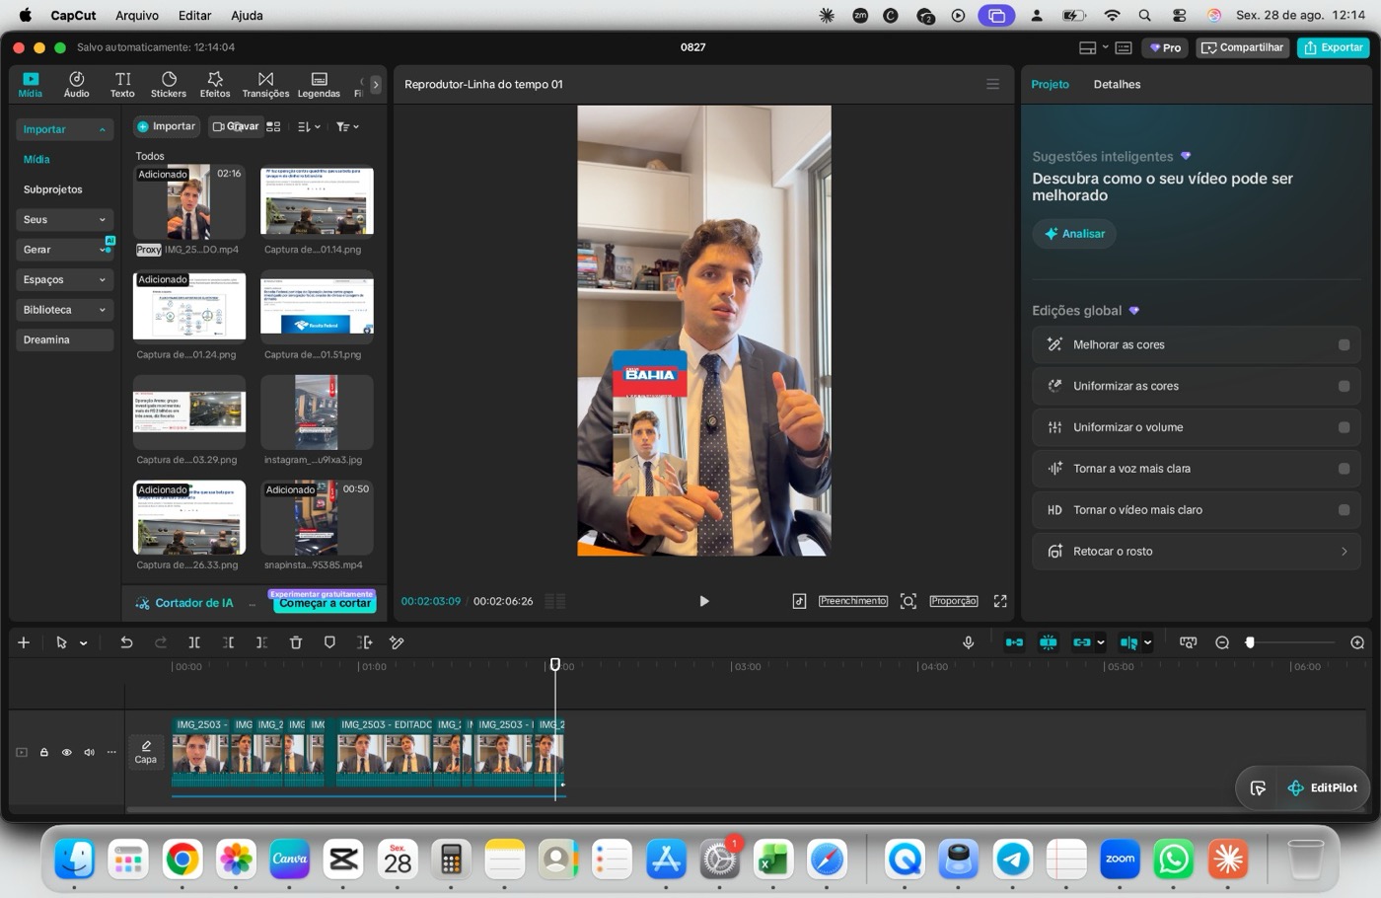Select Subprojetos in the sidebar
1381x898 pixels.
click(53, 189)
